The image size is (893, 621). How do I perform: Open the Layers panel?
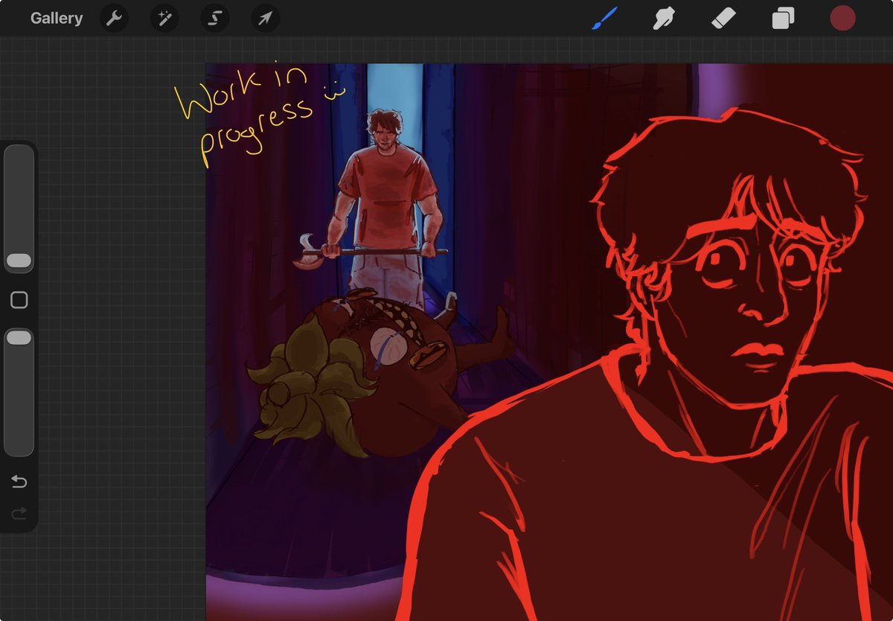pos(783,18)
